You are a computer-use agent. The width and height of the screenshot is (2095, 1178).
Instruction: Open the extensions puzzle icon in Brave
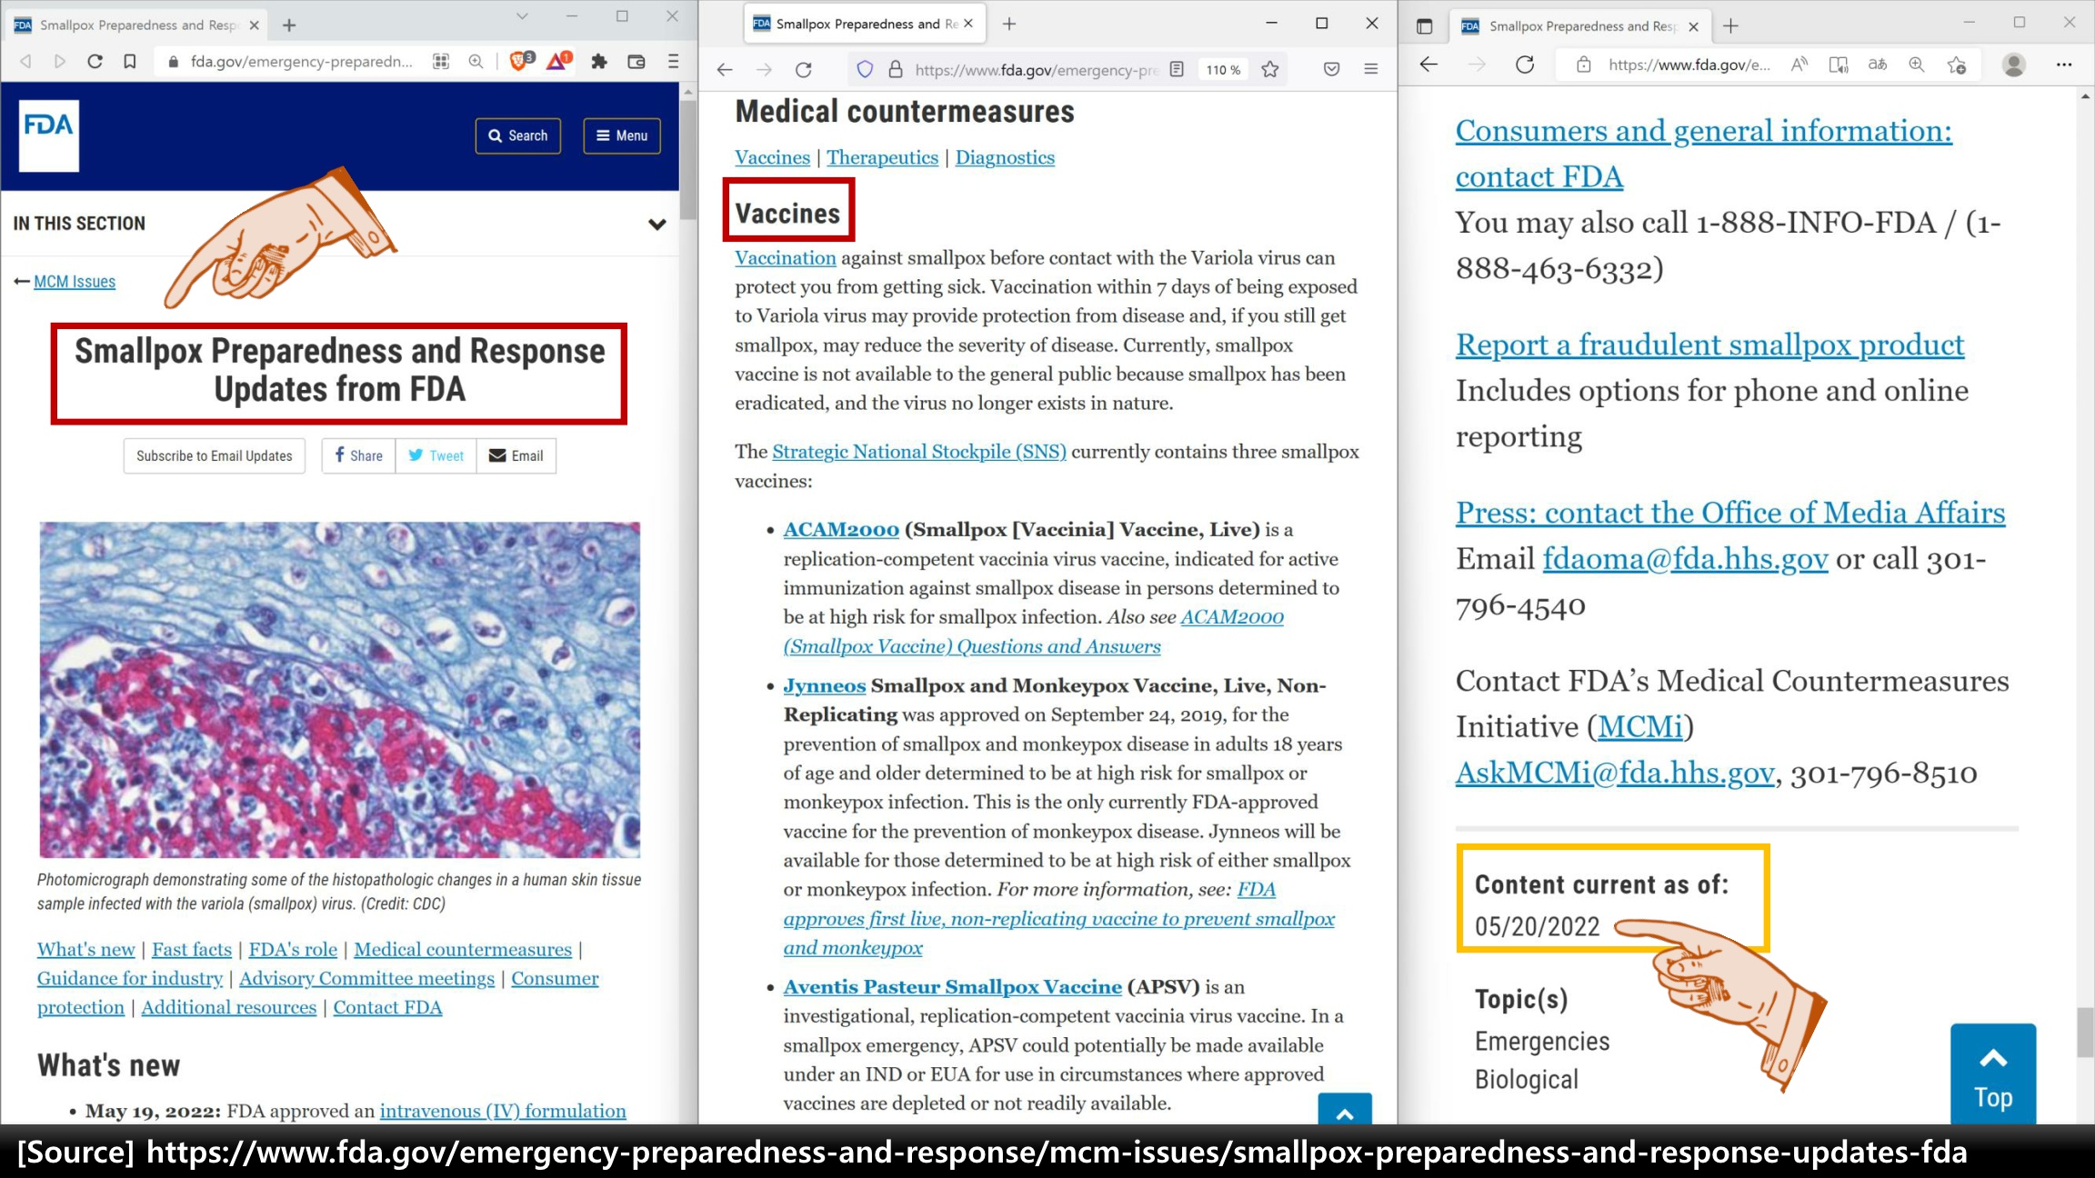click(598, 61)
